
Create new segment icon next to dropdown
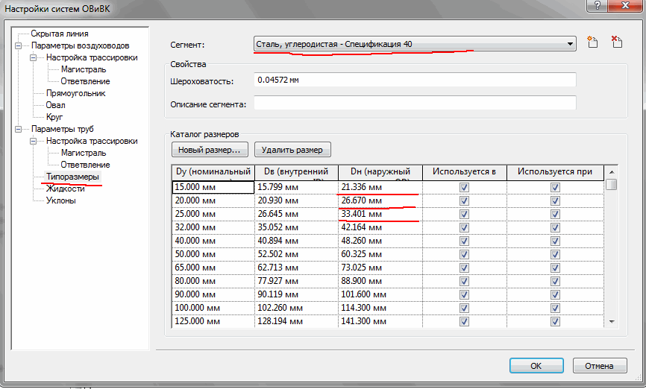592,42
